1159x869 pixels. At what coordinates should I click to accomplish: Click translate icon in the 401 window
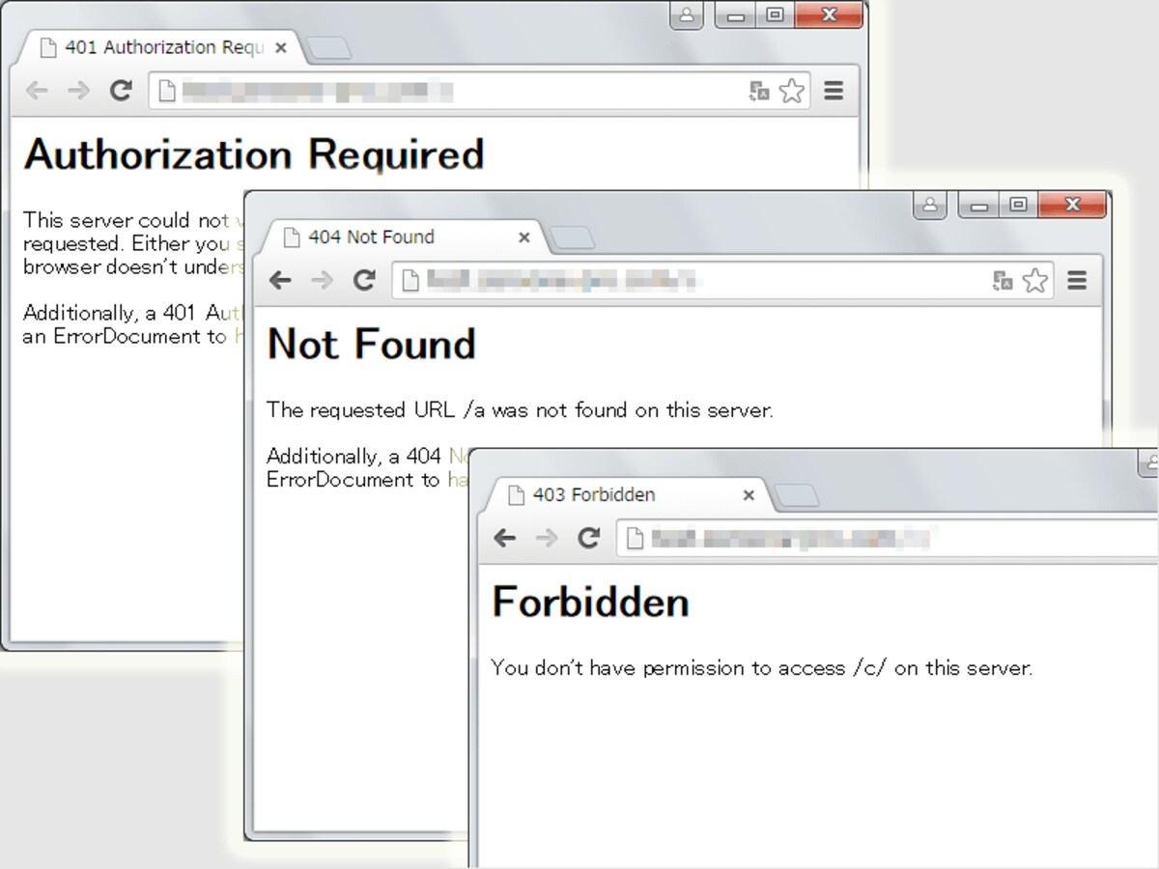coord(759,92)
